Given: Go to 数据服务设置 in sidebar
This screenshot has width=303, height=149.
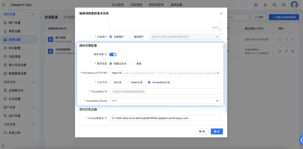Looking at the screenshot, I should [x=19, y=73].
